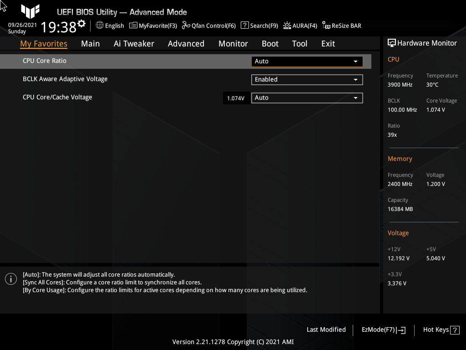
Task: Open the English language selector
Action: [110, 26]
